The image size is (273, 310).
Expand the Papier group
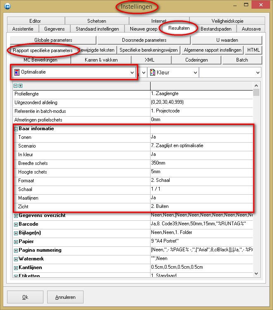pyautogui.click(x=16, y=242)
